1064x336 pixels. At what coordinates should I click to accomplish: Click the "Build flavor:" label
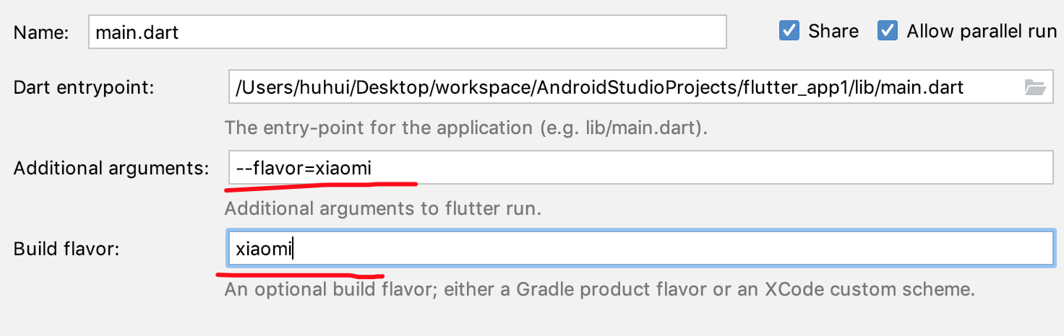(66, 249)
